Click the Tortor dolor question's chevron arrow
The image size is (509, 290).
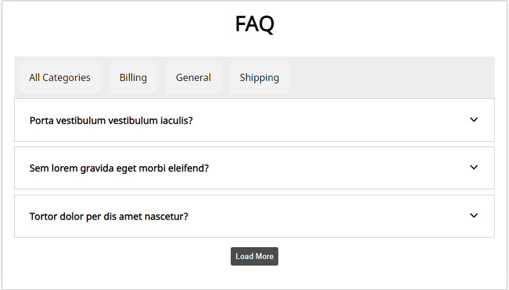coord(474,216)
